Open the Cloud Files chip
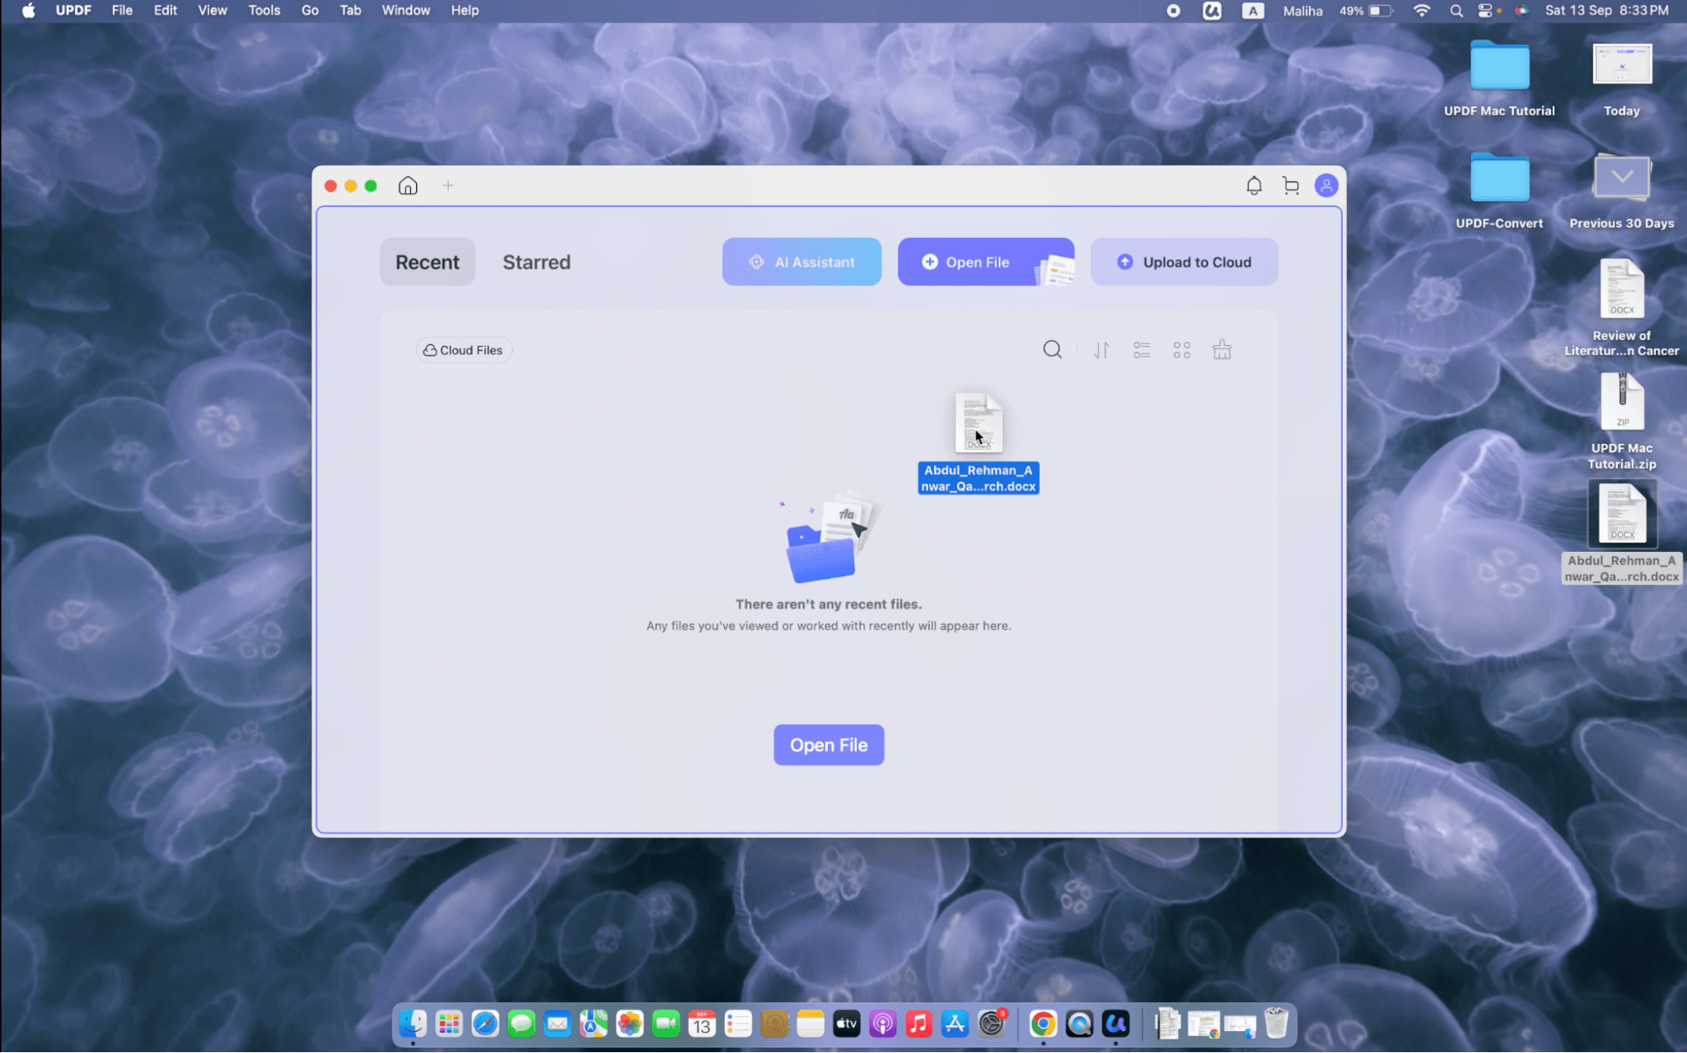The width and height of the screenshot is (1687, 1053). click(463, 350)
